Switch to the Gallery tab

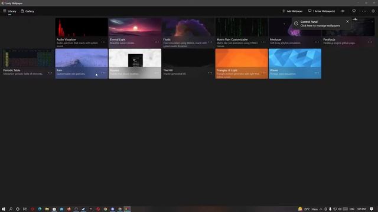click(28, 11)
